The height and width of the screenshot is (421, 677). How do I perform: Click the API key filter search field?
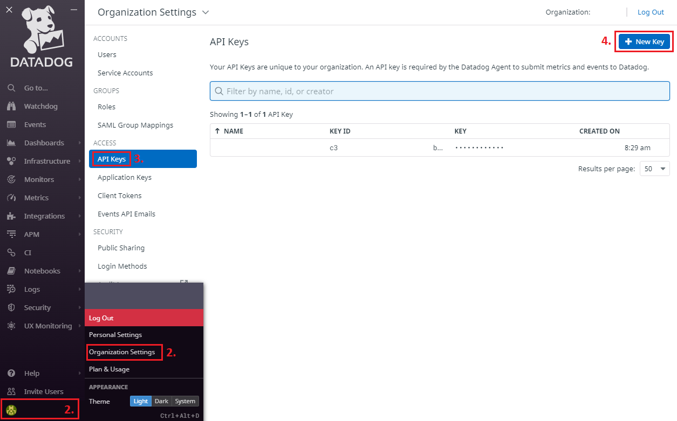coord(440,91)
